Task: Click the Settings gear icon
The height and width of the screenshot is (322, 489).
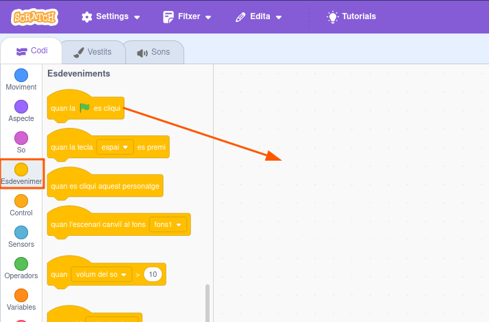Action: click(x=87, y=17)
